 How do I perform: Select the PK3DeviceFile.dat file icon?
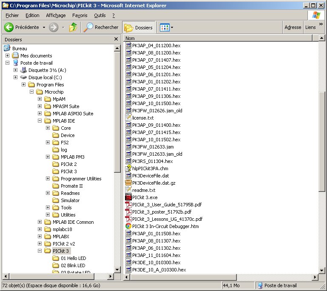[x=128, y=176]
